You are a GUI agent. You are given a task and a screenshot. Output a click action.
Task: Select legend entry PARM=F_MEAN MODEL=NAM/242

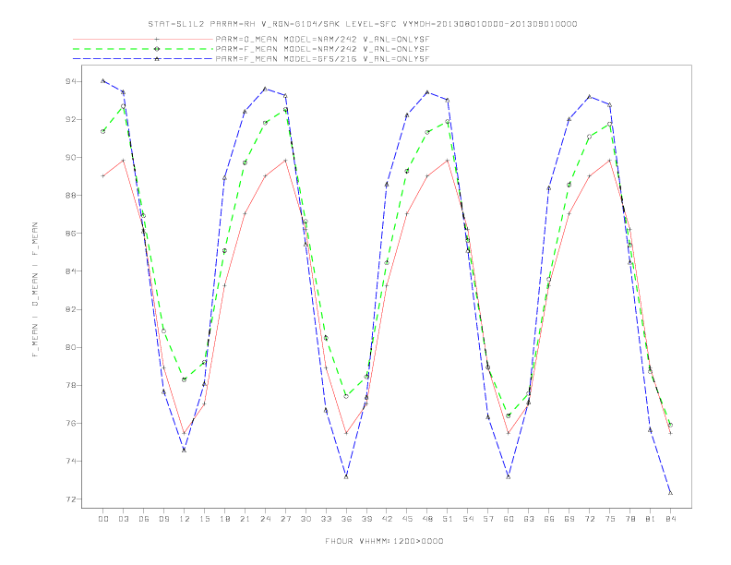click(x=322, y=49)
